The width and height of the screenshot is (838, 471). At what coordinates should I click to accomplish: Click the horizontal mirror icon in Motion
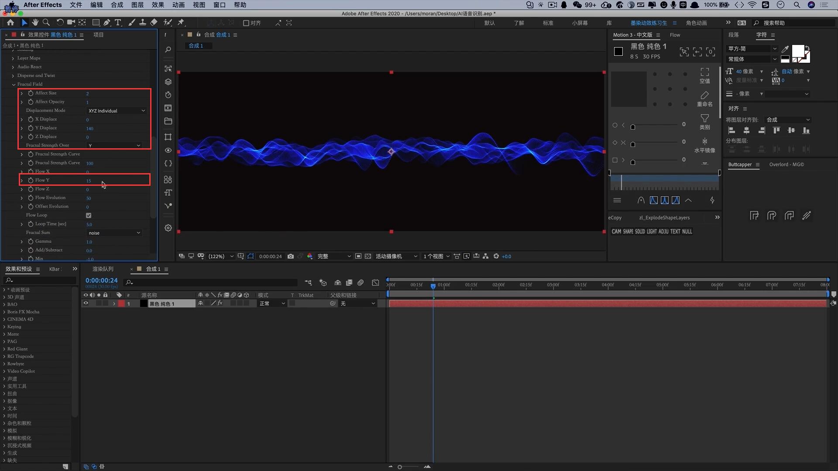tap(704, 141)
